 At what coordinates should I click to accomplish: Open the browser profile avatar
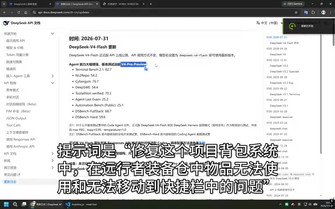tap(323, 12)
